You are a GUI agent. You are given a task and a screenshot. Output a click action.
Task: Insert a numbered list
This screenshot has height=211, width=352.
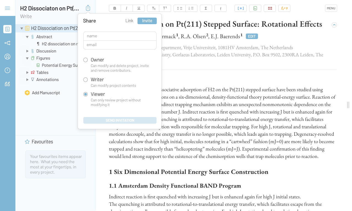pyautogui.click(x=191, y=8)
